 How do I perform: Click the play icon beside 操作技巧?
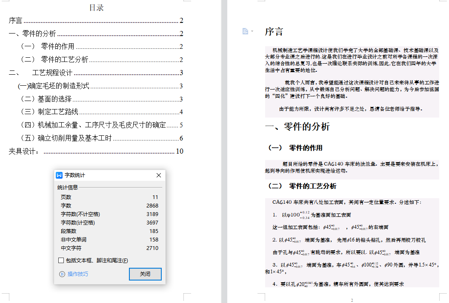point(62,274)
